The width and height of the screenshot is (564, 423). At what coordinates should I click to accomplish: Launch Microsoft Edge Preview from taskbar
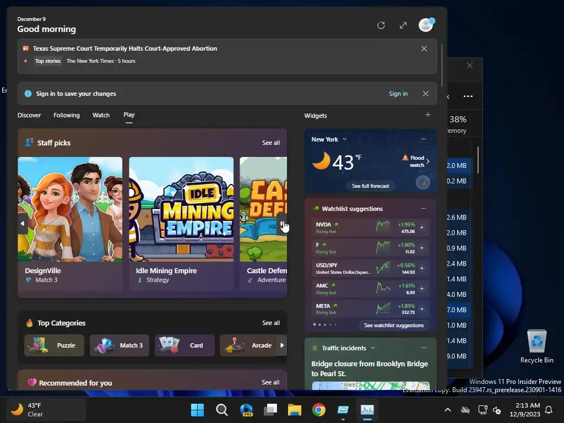246,410
